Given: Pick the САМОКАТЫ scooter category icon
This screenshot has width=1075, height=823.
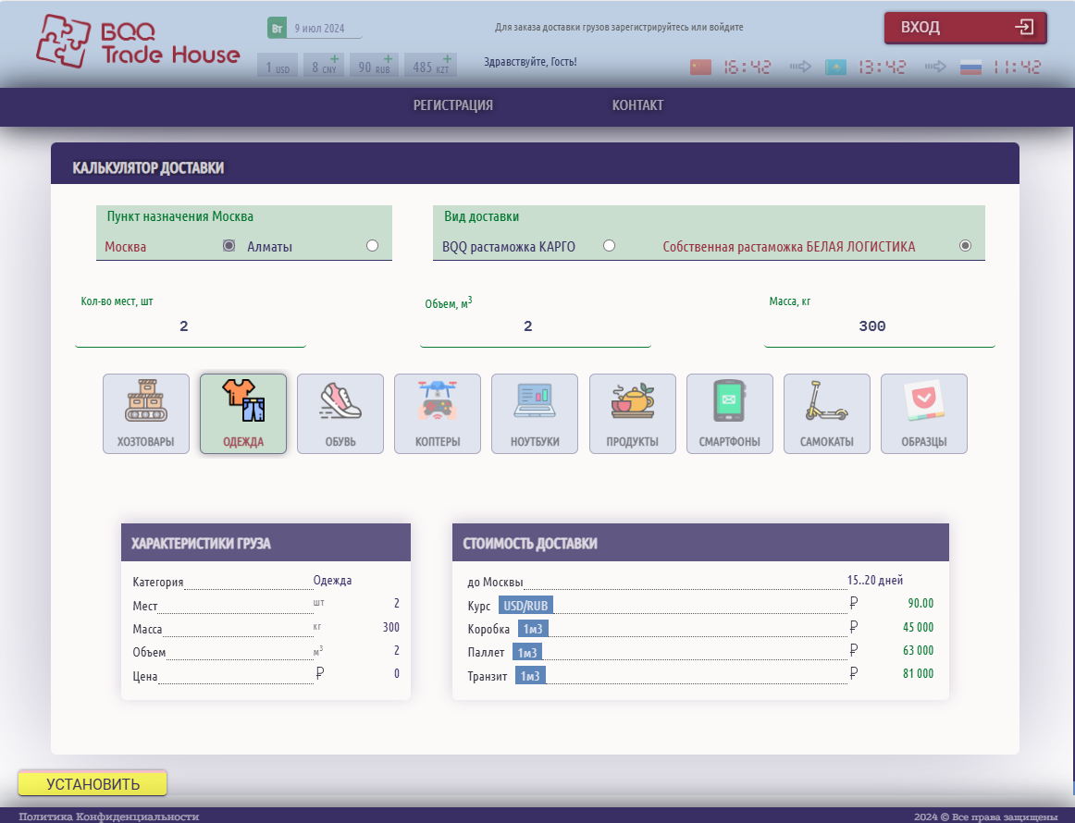Looking at the screenshot, I should [x=827, y=413].
